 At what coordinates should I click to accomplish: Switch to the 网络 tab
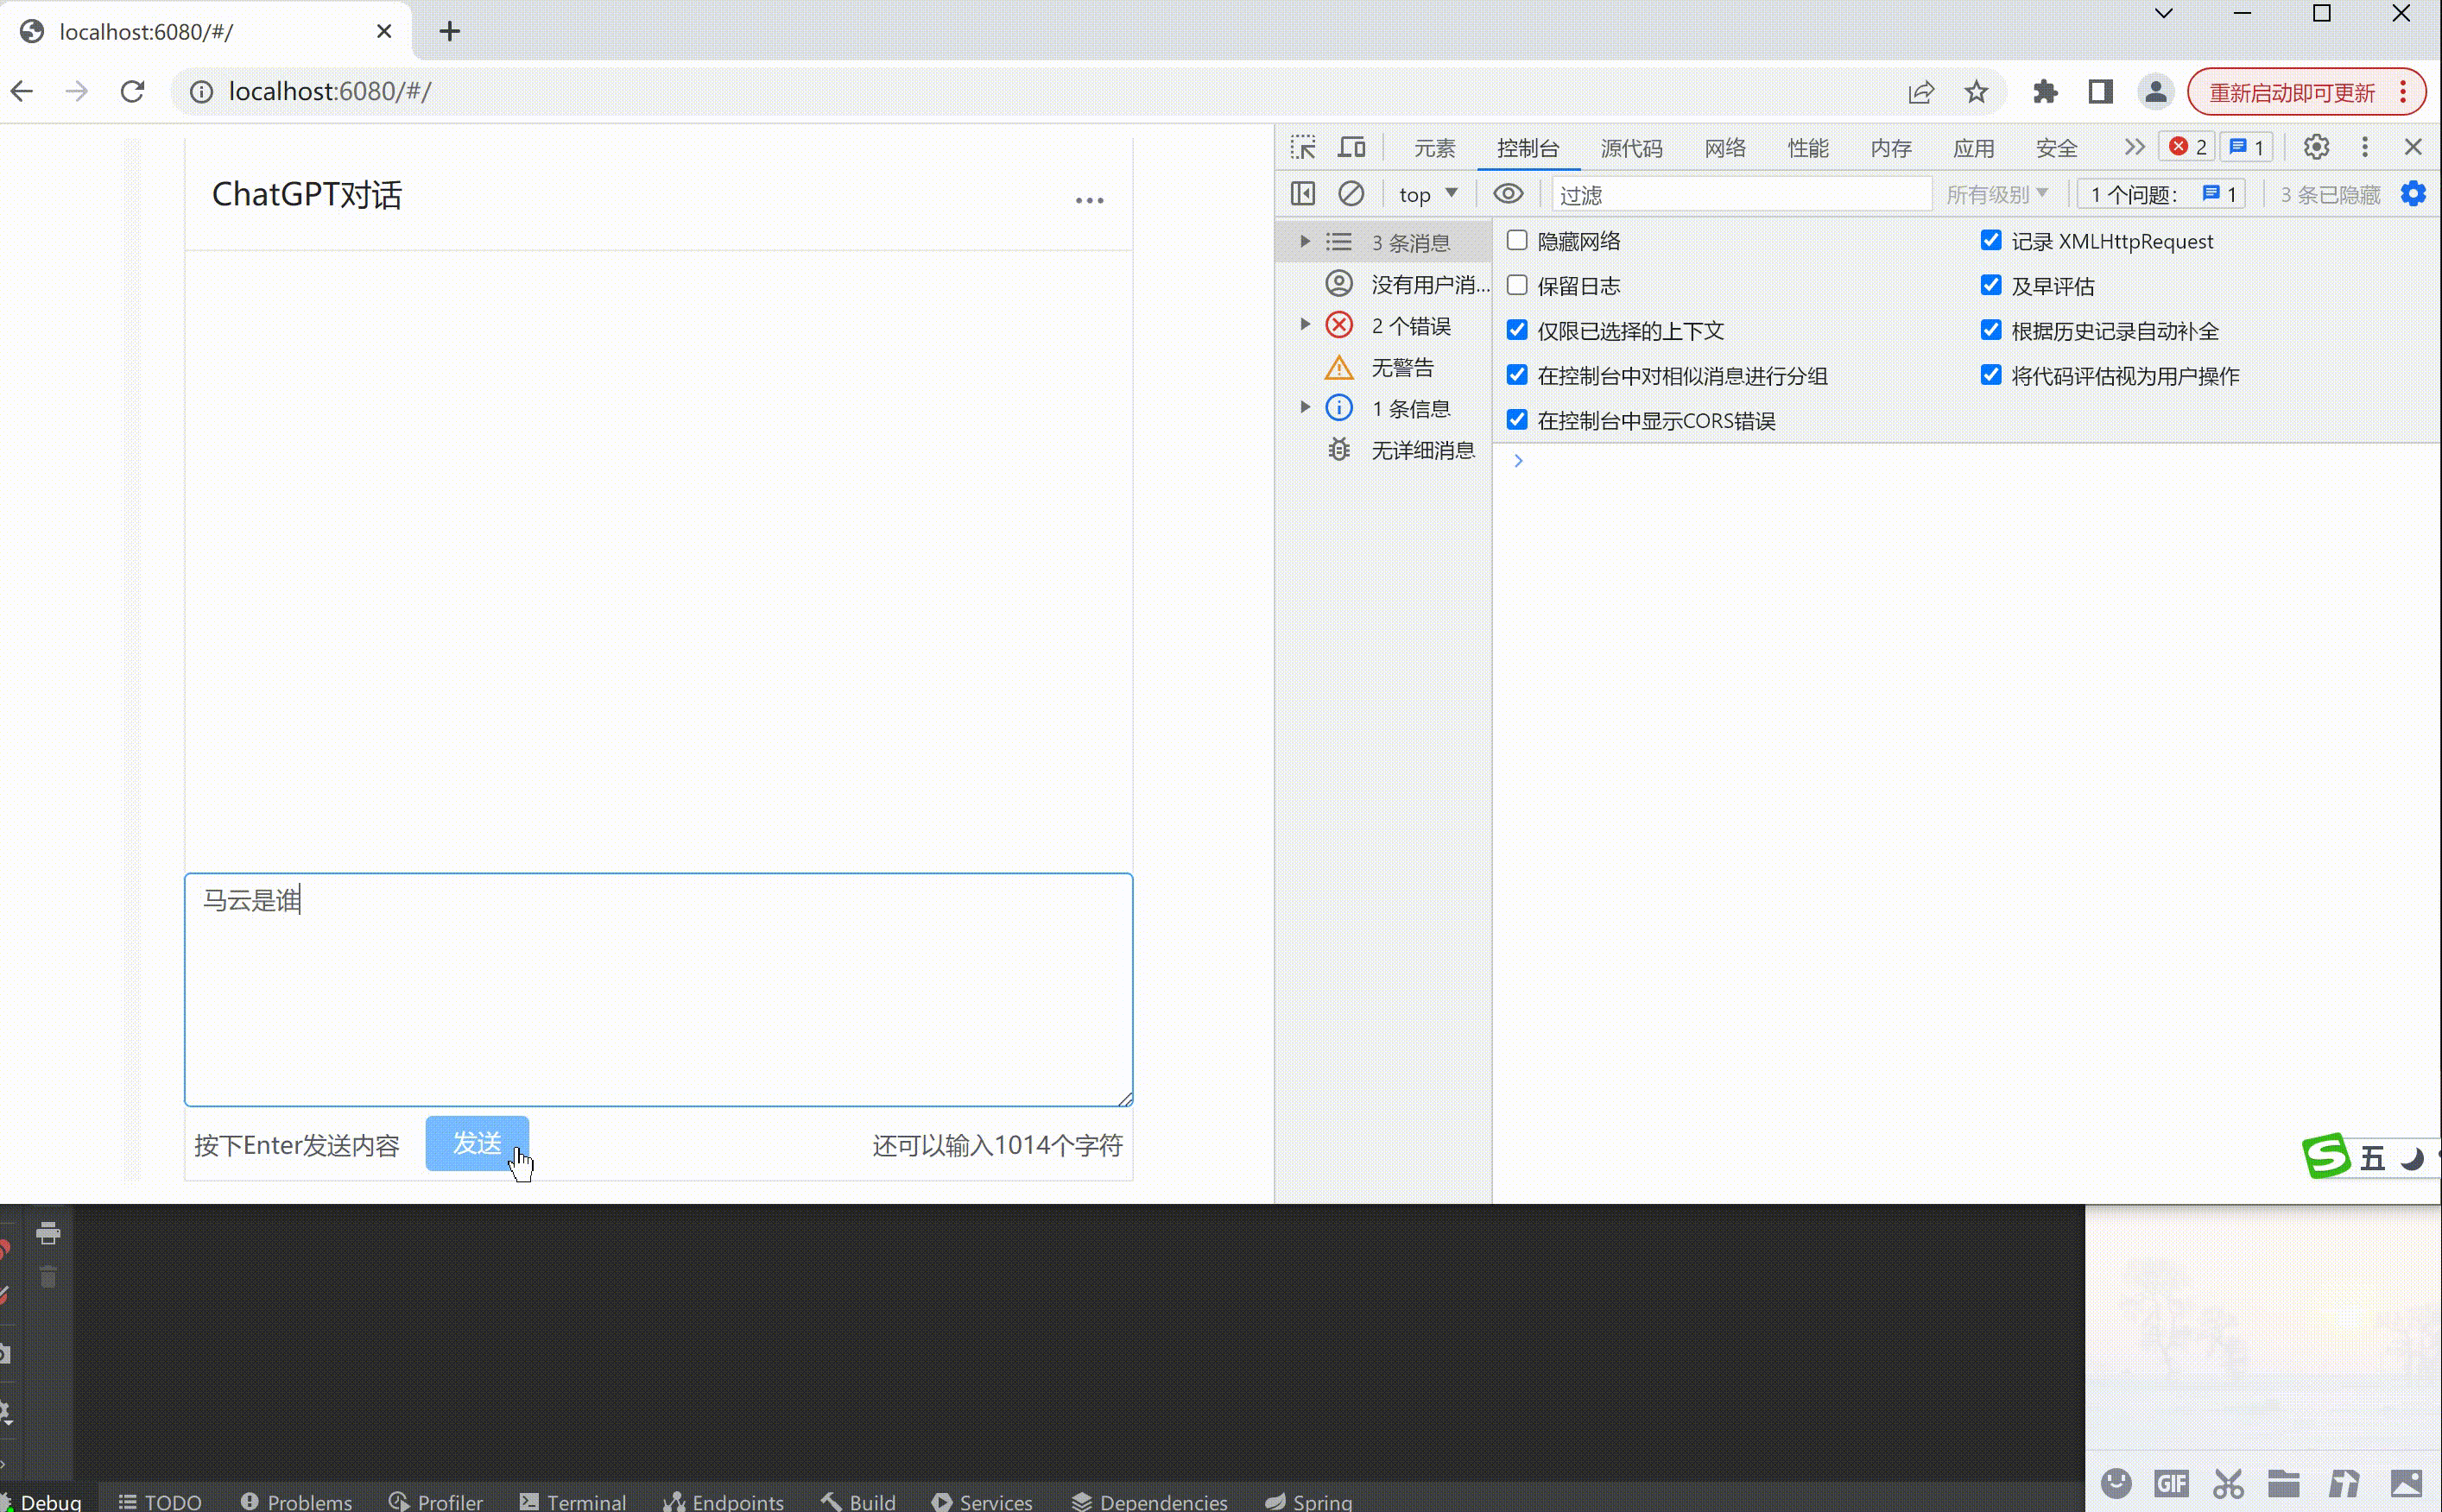coord(1724,148)
